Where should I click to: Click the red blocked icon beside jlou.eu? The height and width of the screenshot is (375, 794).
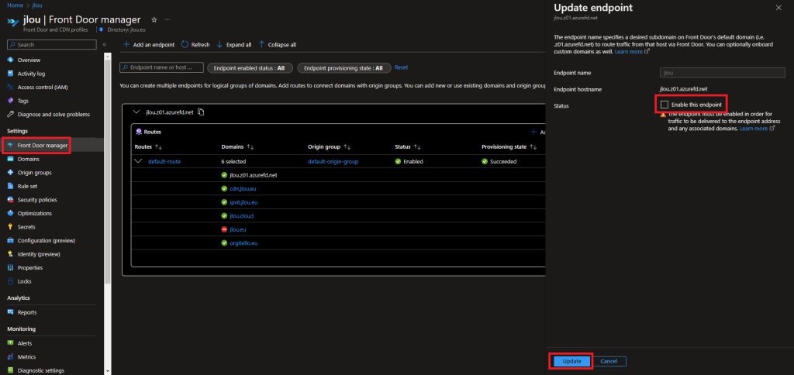224,229
